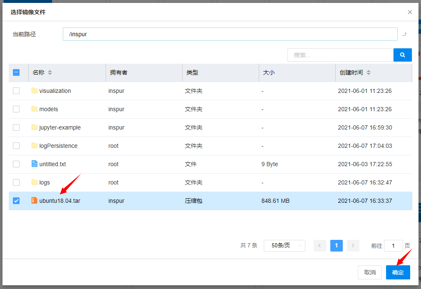421x289 pixels.
Task: Click the search magnifier button
Action: click(x=402, y=55)
